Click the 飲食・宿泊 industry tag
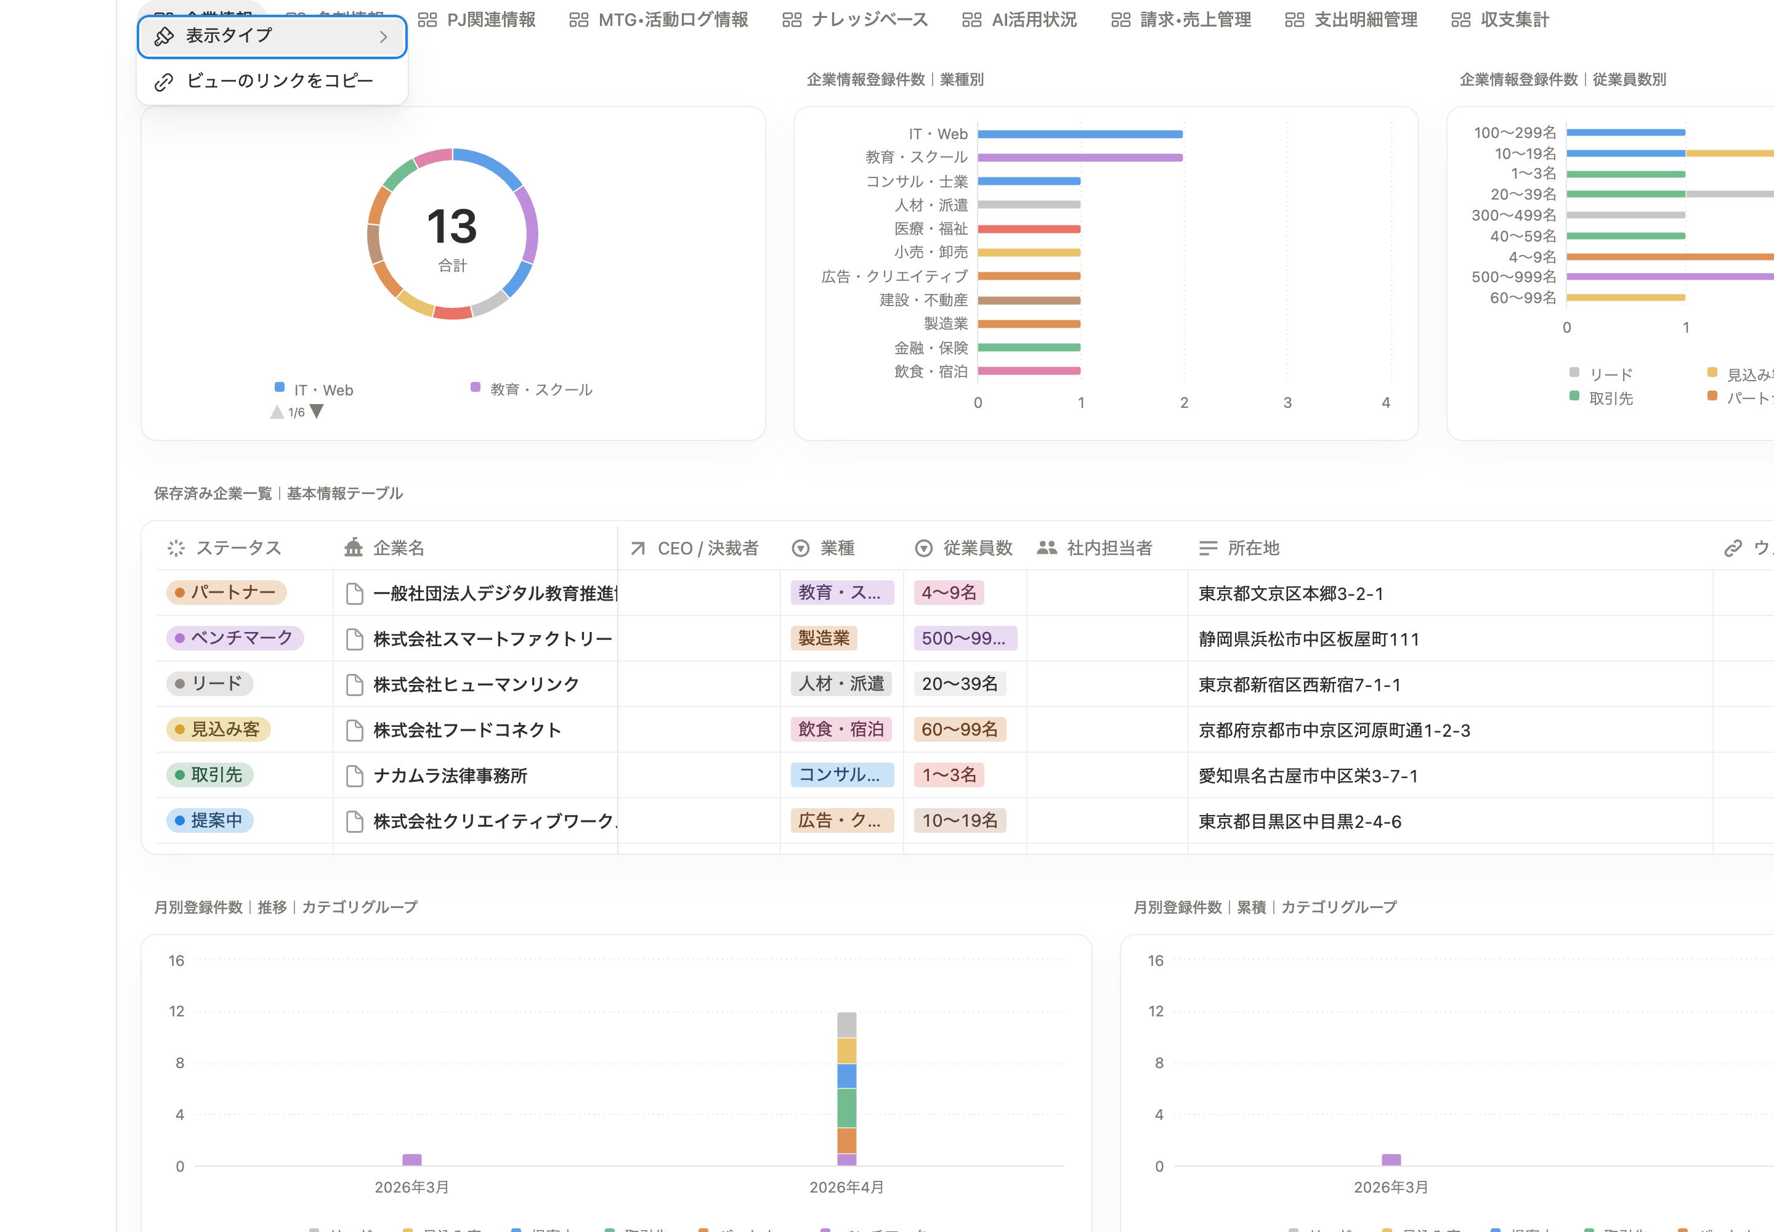This screenshot has width=1774, height=1232. [x=841, y=729]
